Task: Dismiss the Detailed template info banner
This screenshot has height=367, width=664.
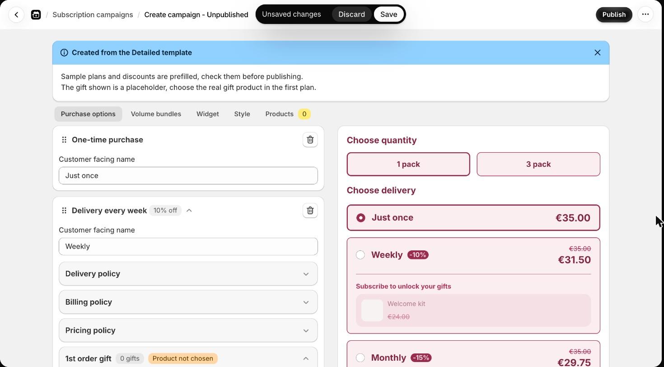Action: (x=597, y=52)
